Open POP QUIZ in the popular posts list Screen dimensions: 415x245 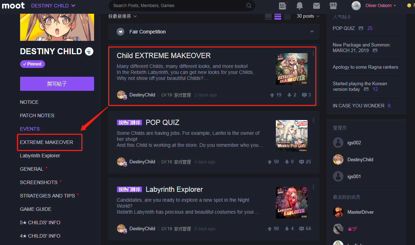343,28
